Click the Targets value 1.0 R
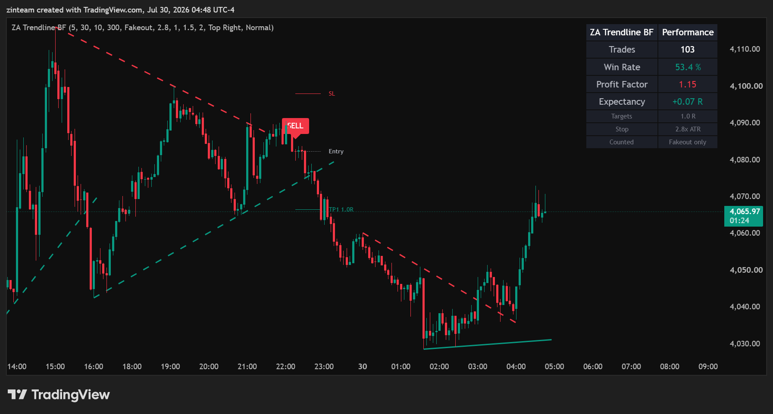This screenshot has width=773, height=414. click(688, 116)
